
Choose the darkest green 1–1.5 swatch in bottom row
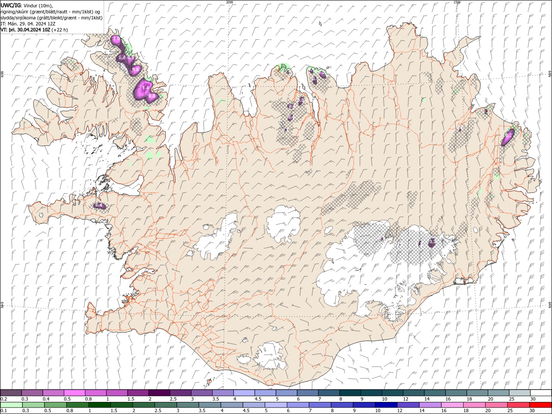coord(99,405)
